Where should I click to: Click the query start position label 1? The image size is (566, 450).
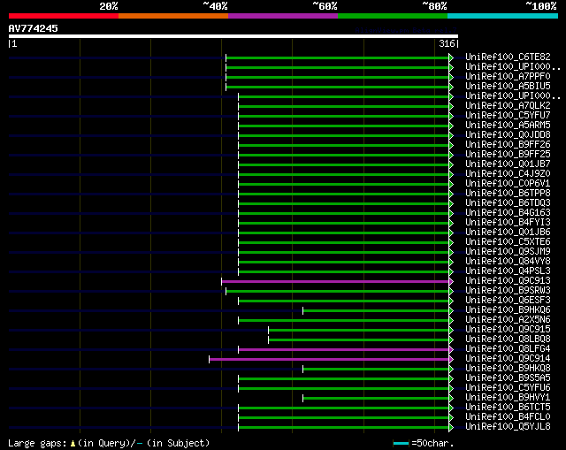pyautogui.click(x=12, y=43)
